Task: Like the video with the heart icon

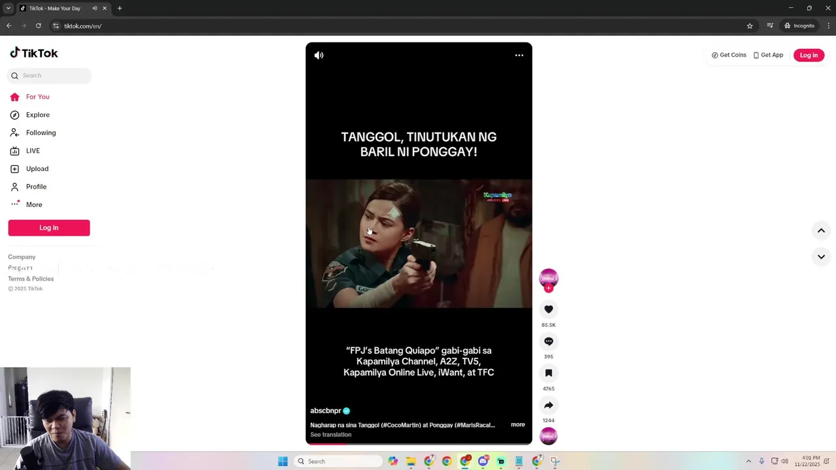Action: [x=549, y=309]
